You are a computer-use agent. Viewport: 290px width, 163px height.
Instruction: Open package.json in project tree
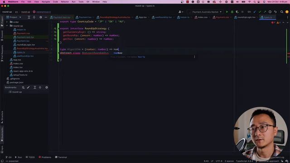pos(16,82)
